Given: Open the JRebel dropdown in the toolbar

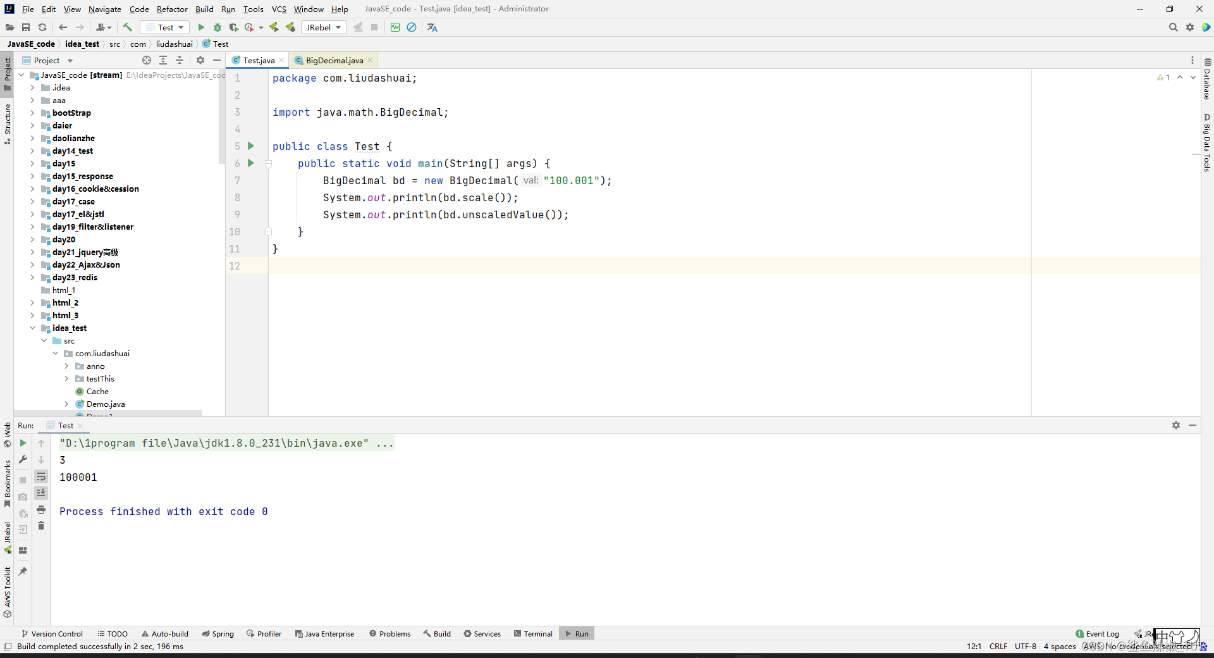Looking at the screenshot, I should point(324,27).
